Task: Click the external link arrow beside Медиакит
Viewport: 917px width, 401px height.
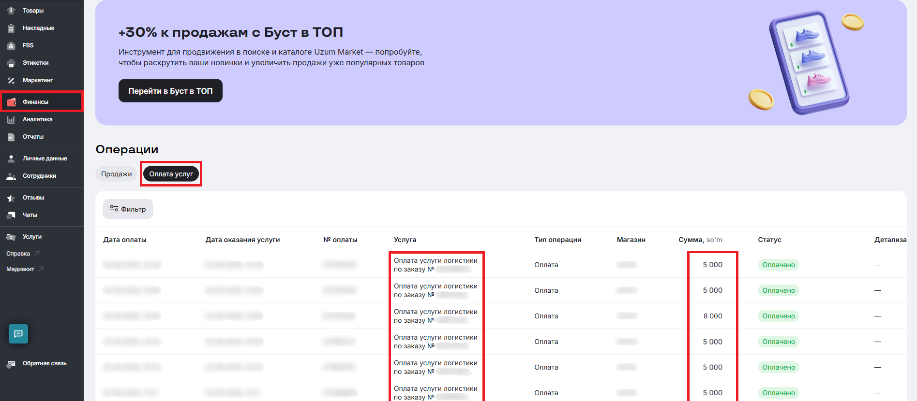Action: click(41, 269)
